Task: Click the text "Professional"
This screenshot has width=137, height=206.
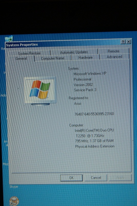Action: pyautogui.click(x=82, y=79)
